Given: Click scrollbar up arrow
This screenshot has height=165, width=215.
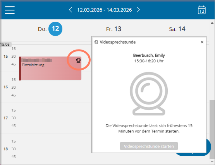Looking at the screenshot, I should (x=212, y=23).
